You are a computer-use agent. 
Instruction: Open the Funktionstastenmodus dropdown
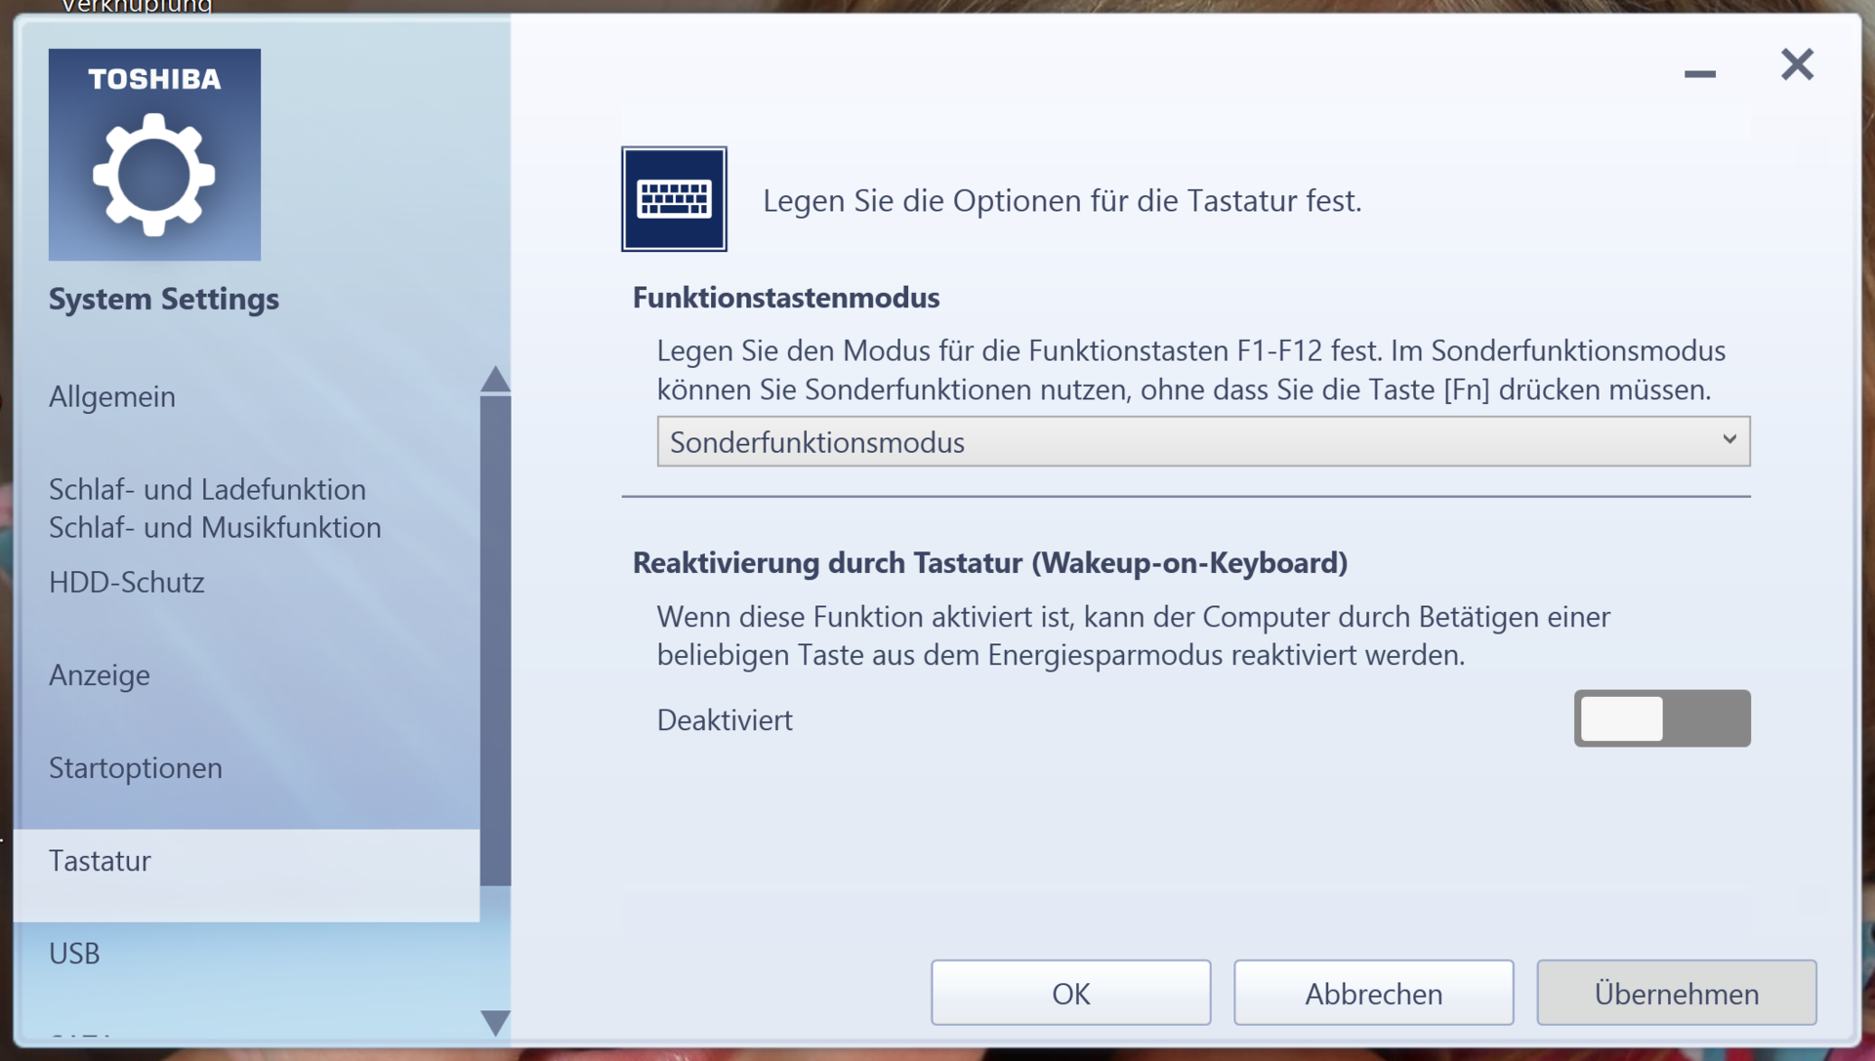1202,441
